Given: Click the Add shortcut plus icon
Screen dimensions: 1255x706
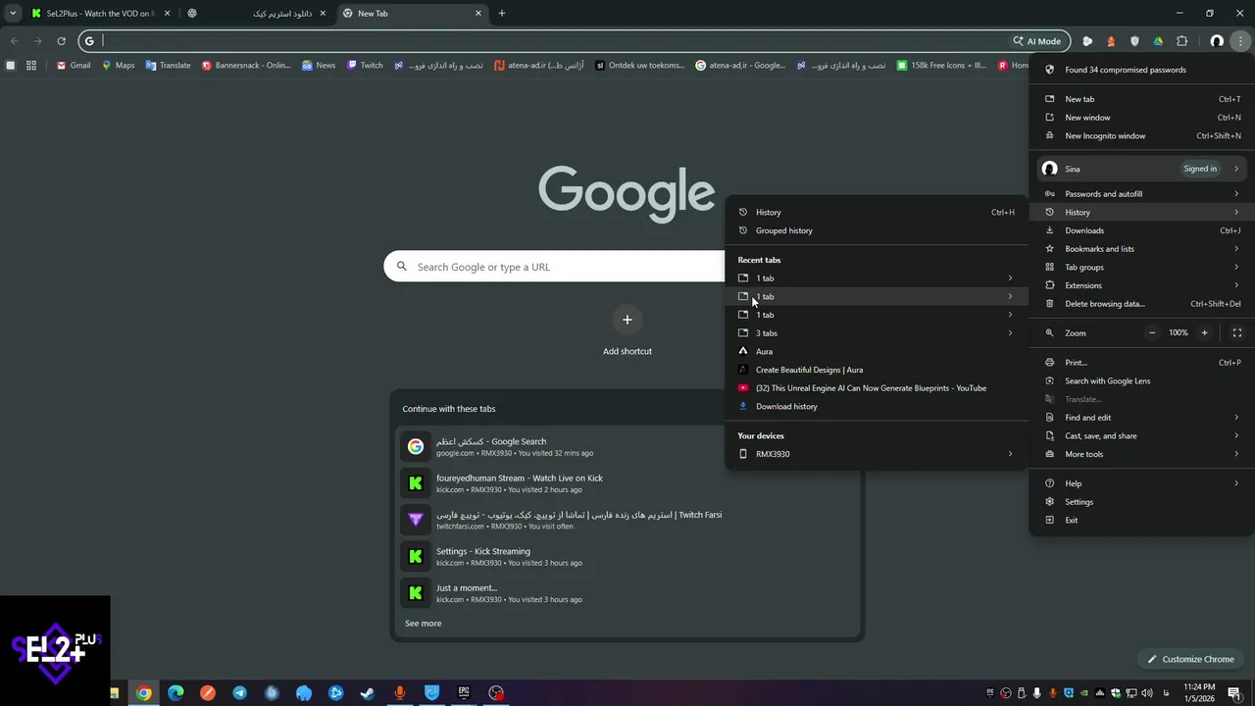Looking at the screenshot, I should [x=627, y=320].
